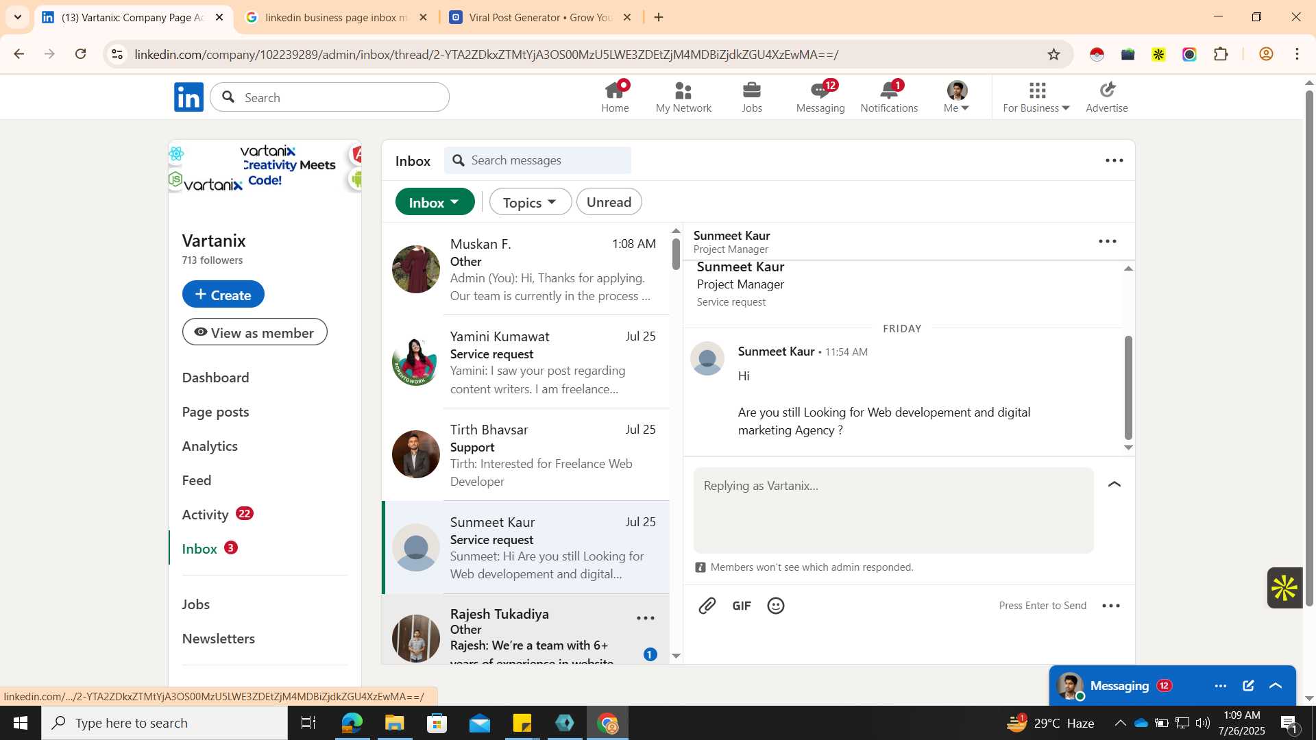Click the page vertical scrollbar

pyautogui.click(x=1309, y=349)
